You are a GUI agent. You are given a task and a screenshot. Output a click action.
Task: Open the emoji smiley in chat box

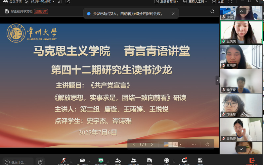click(7, 162)
